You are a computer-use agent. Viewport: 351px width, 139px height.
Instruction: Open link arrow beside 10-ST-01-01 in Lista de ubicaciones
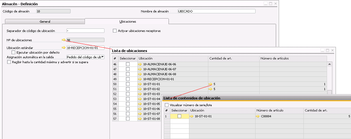(140, 84)
